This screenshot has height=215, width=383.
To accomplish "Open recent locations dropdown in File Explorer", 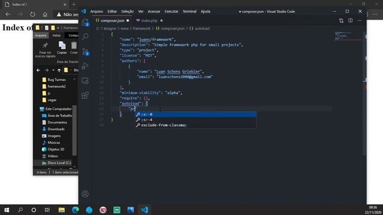I will point(53,70).
